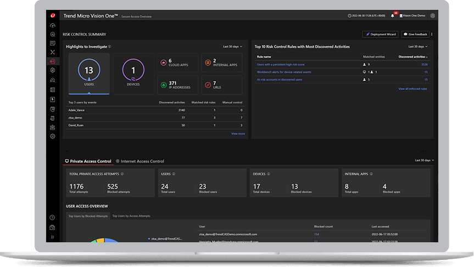Open the Deployment Wizard
This screenshot has width=474, height=267.
click(380, 35)
